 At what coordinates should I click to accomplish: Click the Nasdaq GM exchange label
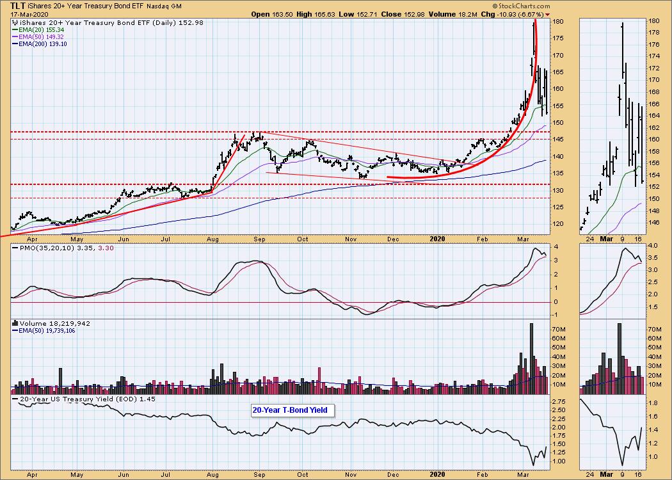164,6
